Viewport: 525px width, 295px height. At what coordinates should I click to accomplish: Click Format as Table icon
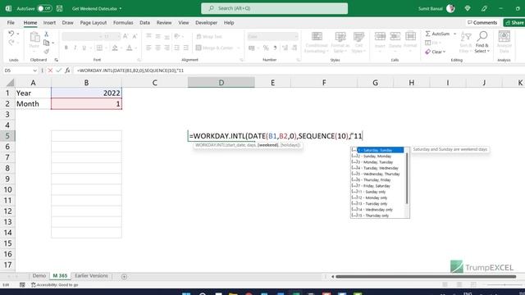point(340,37)
